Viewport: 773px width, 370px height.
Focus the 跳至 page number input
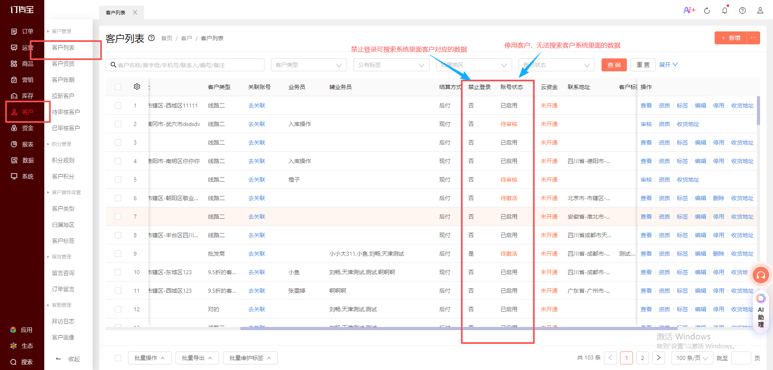pyautogui.click(x=741, y=358)
